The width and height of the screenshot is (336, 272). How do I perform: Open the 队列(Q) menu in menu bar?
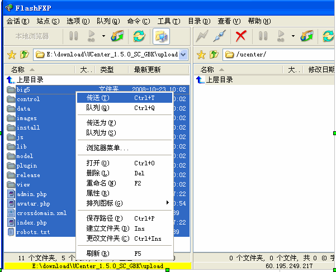pos(108,21)
